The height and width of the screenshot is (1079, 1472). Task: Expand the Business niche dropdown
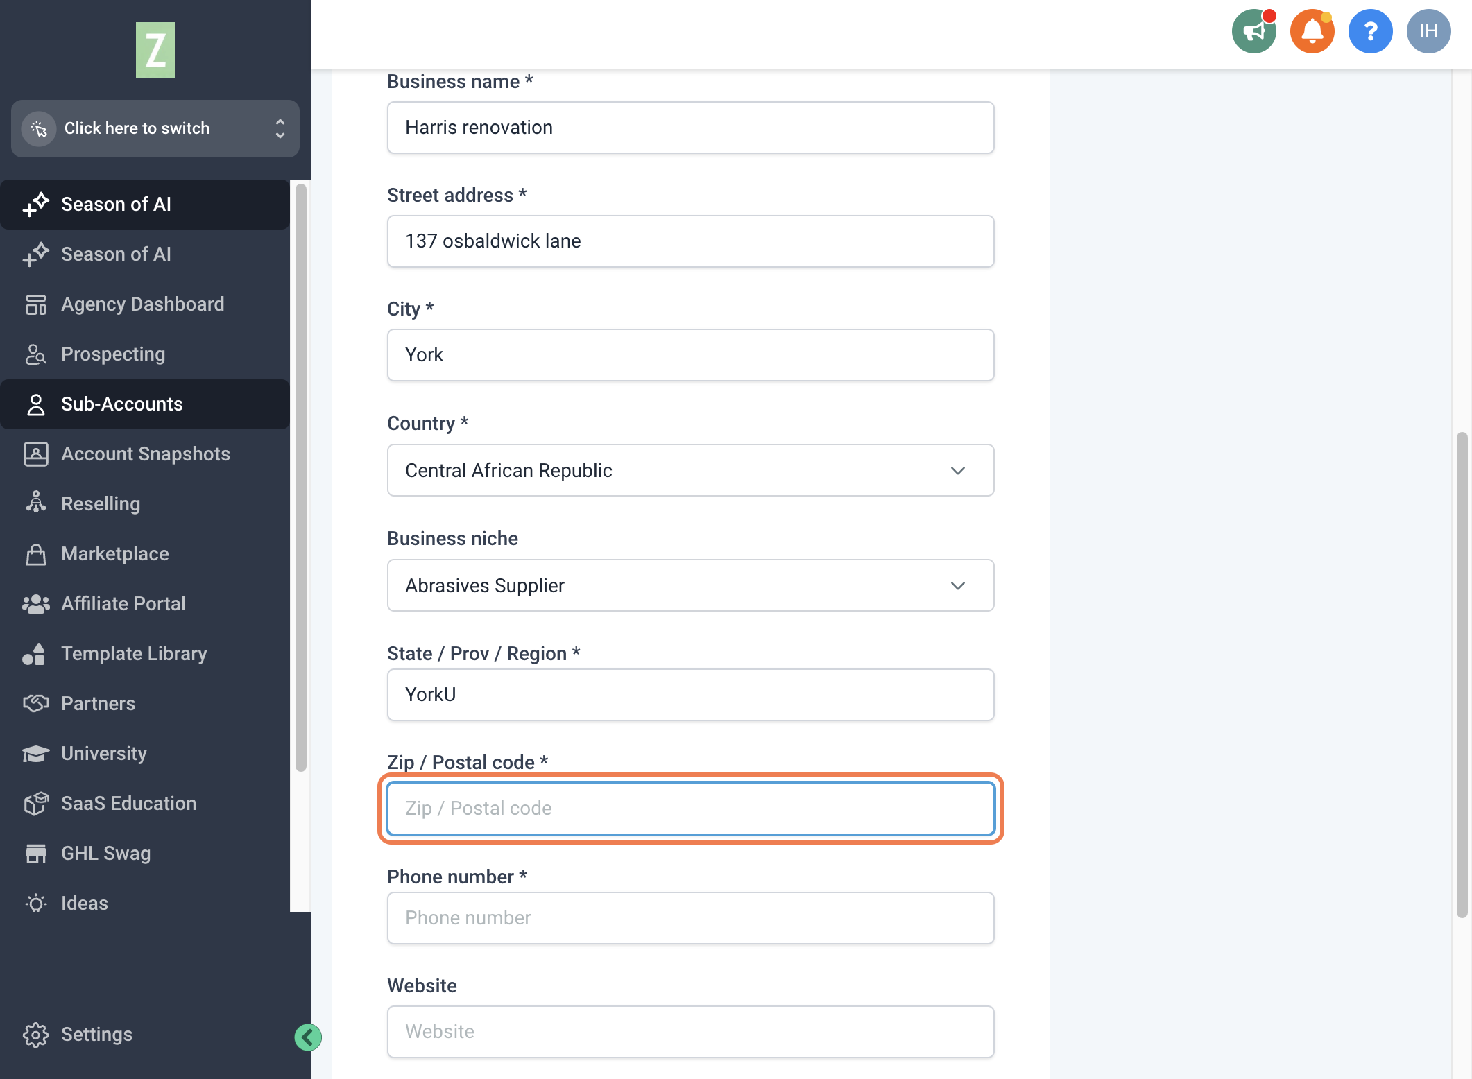pos(690,585)
